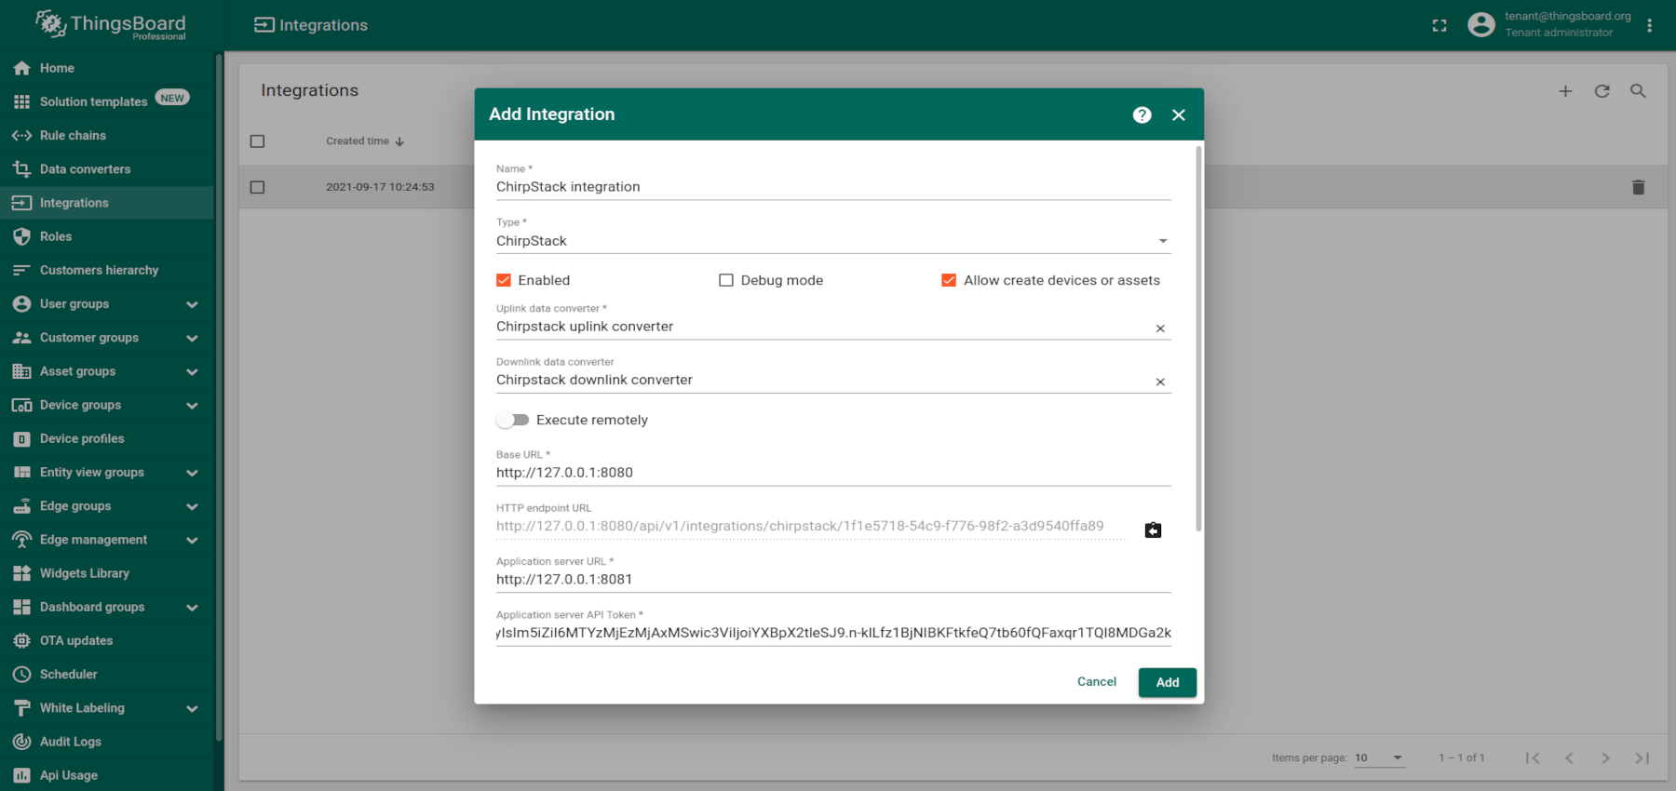This screenshot has height=791, width=1676.
Task: Open Integrations menu item
Action: [107, 203]
